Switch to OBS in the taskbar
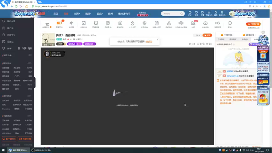 41,150
